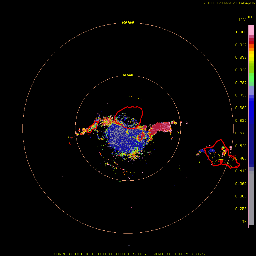
Task: Click the pink swatch atop the color bar
Action: pos(251,30)
